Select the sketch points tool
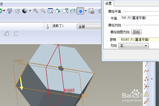 (x=147, y=79)
